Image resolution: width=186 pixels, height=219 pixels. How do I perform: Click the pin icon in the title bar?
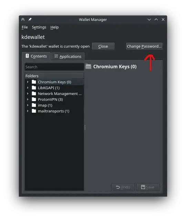30,19
